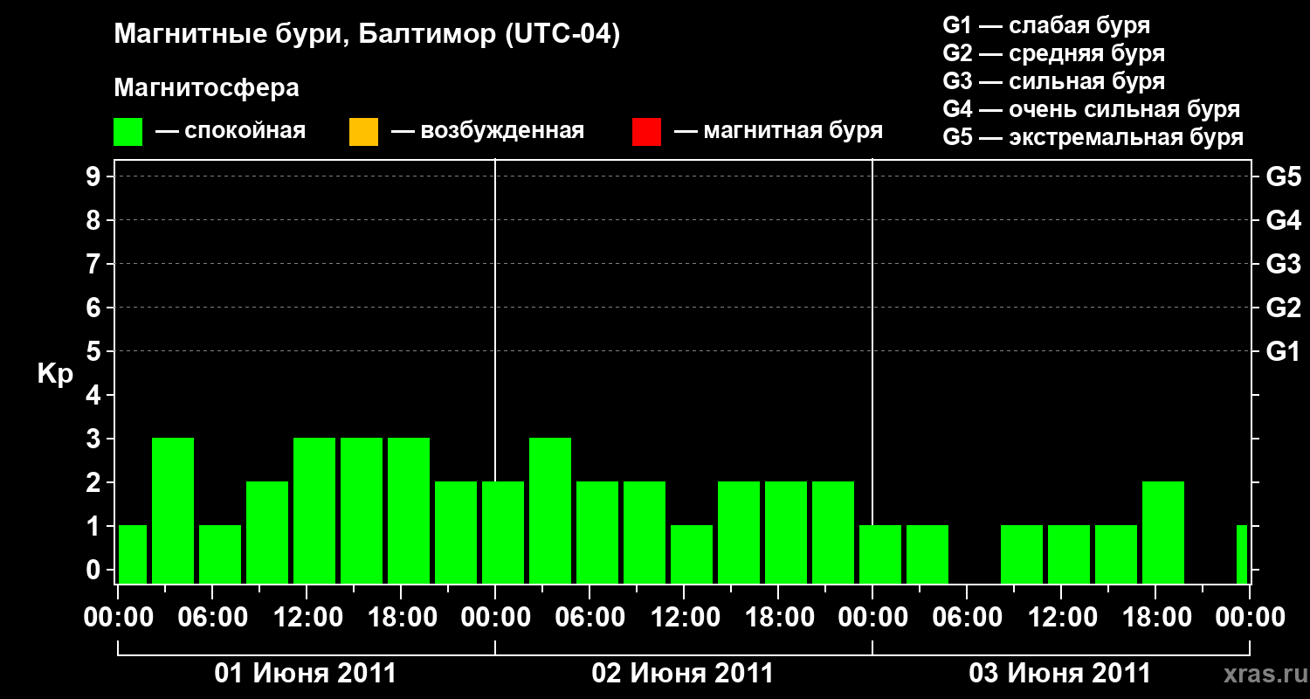Click the '01 Июня 2011' date label
This screenshot has width=1310, height=699.
click(x=306, y=674)
